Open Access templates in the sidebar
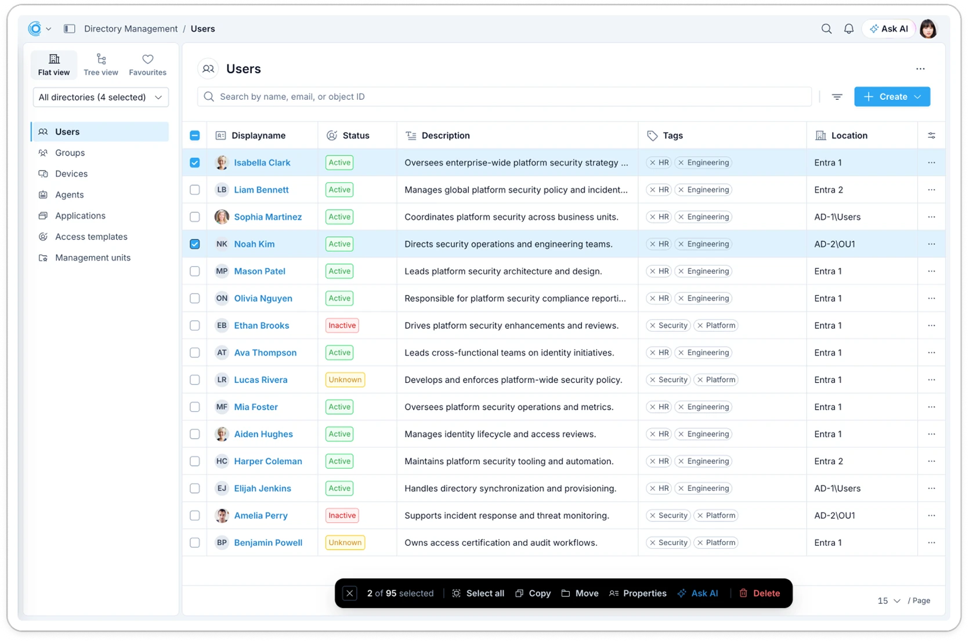Image resolution: width=969 pixels, height=641 pixels. click(x=100, y=237)
